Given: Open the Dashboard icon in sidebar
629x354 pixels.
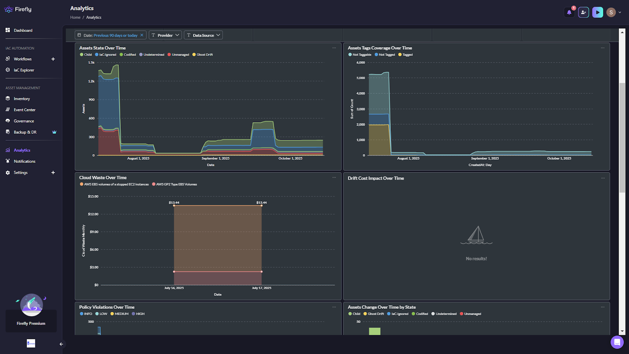Looking at the screenshot, I should coord(7,30).
